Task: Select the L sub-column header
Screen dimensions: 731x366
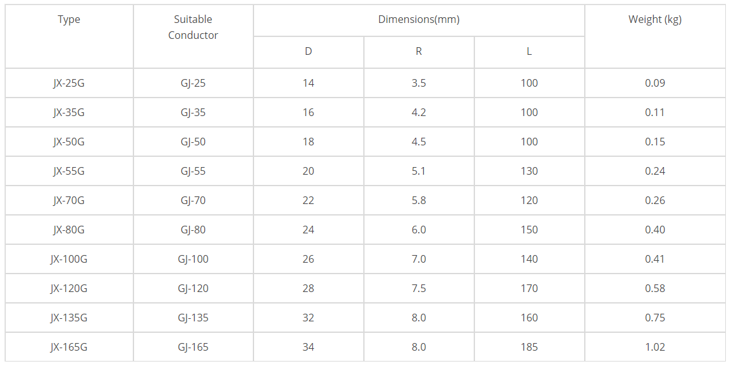Action: tap(529, 52)
